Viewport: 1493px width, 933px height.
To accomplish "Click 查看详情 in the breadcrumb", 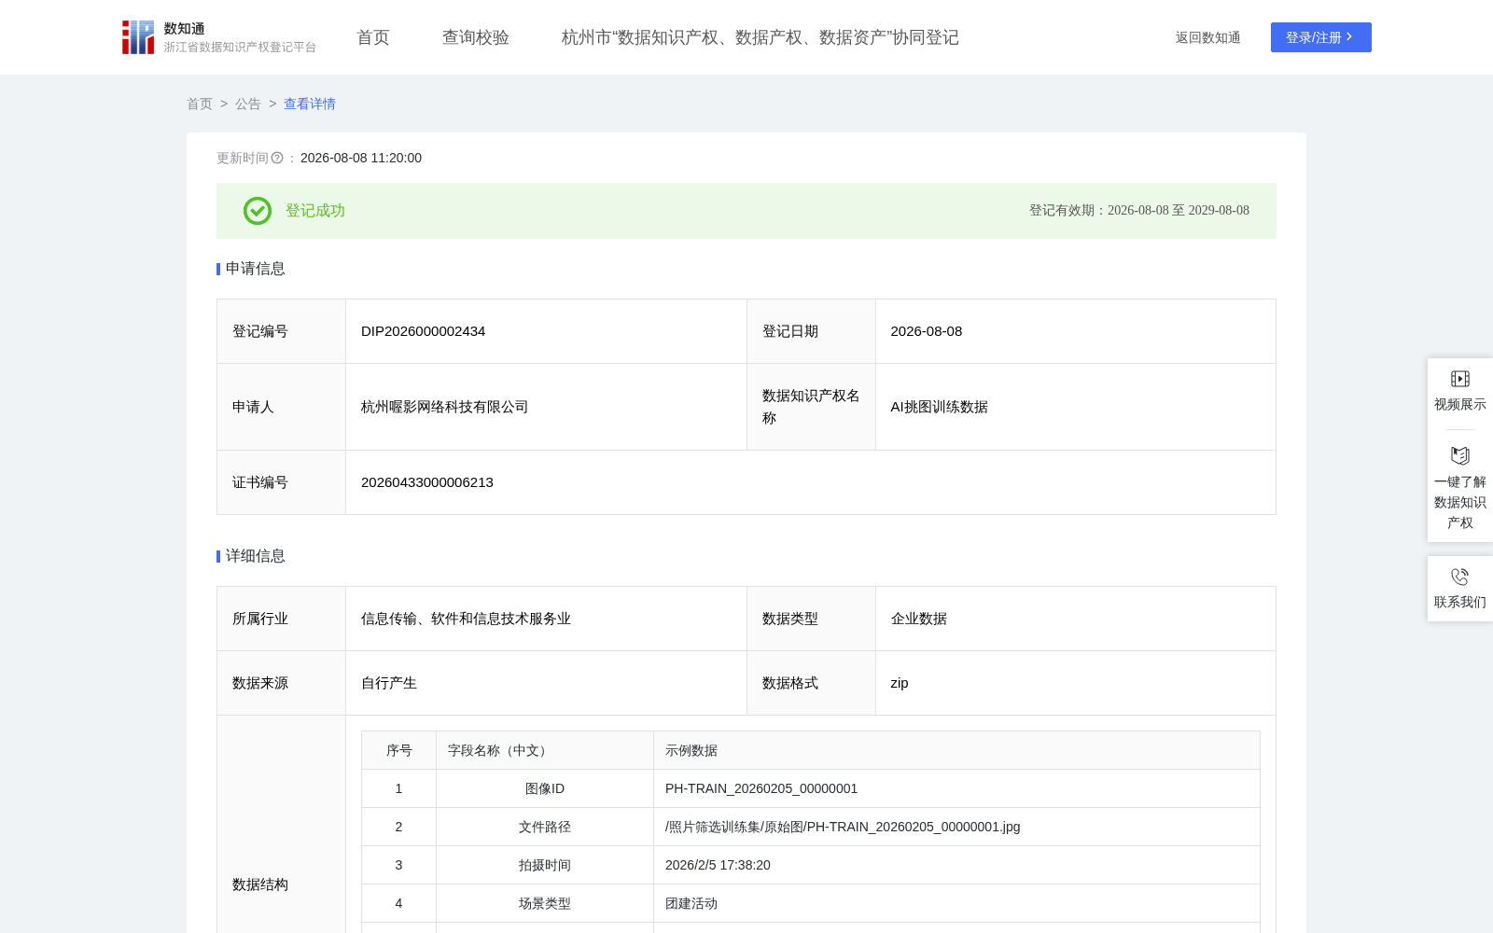I will tap(310, 104).
